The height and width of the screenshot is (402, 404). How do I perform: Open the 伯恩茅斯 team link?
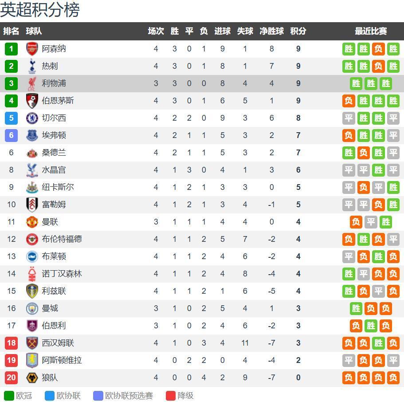click(58, 101)
